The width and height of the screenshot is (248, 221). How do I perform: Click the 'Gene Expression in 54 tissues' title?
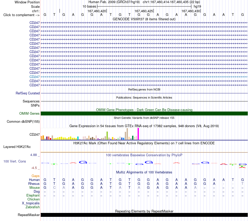(x=144, y=126)
